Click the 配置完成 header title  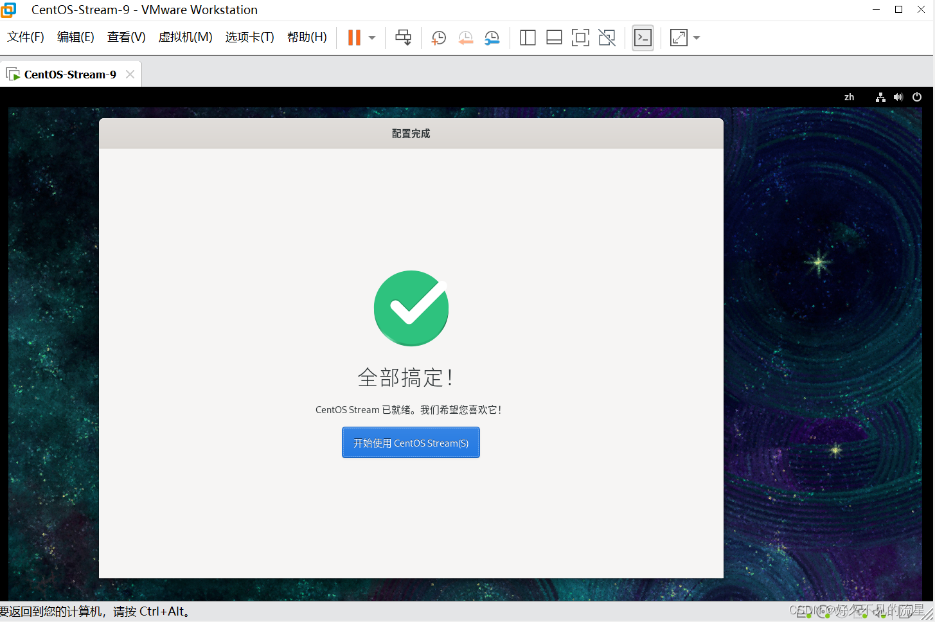[x=411, y=134]
